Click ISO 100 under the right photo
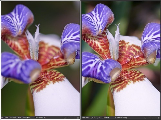The width and height of the screenshot is (161, 120). 85,118
